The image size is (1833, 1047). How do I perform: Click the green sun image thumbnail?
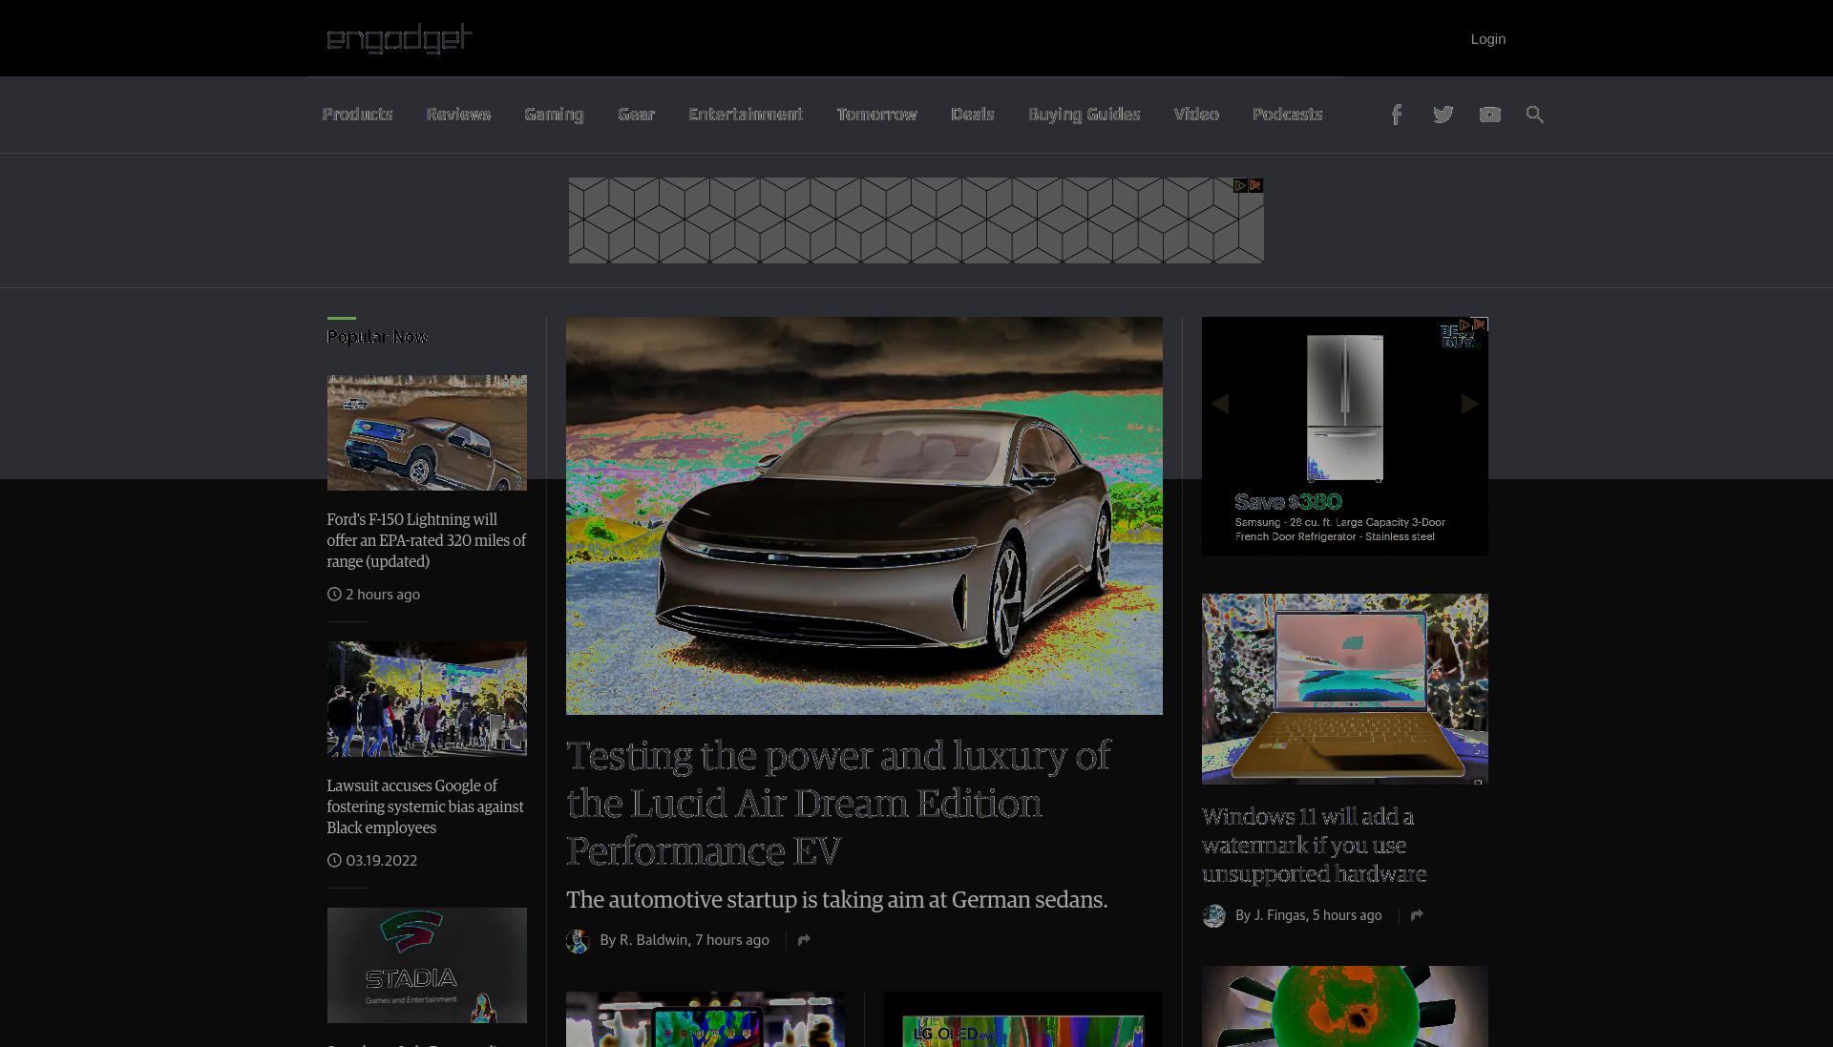coord(1344,1006)
